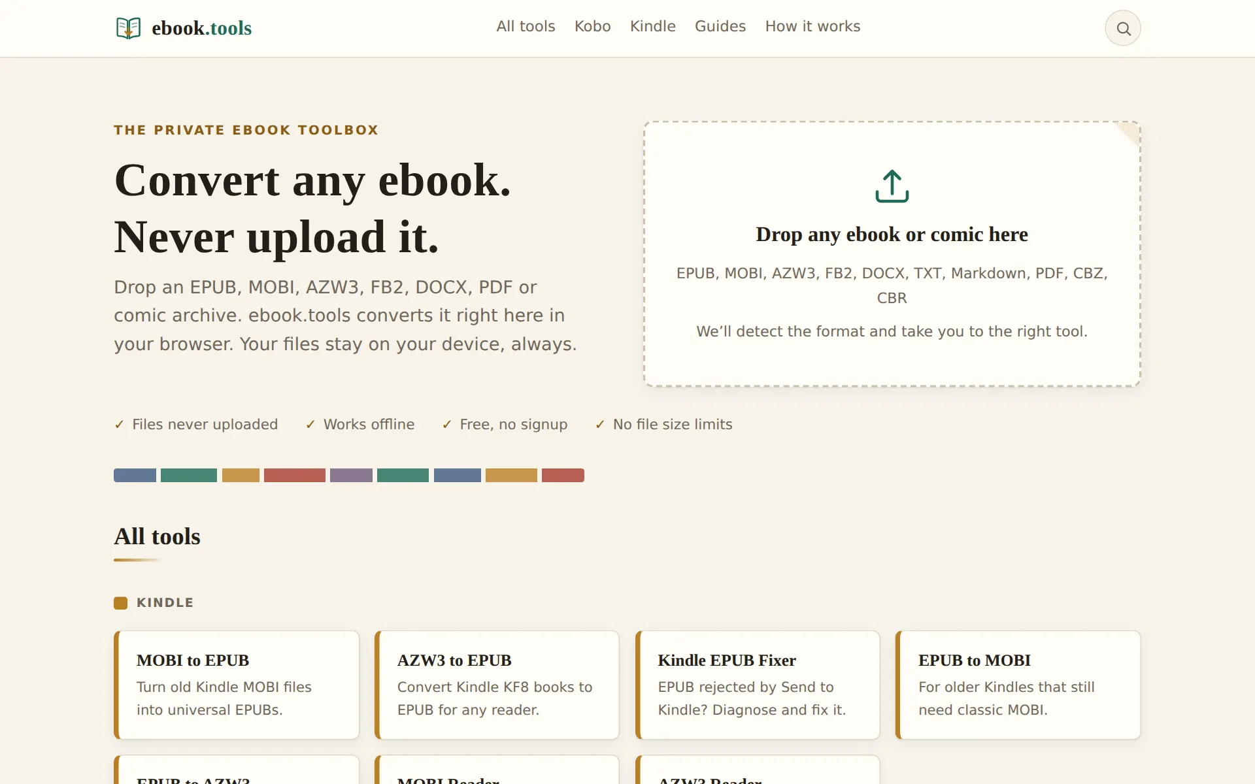The height and width of the screenshot is (784, 1255).
Task: Open the Kobo nav item
Action: pyautogui.click(x=592, y=26)
